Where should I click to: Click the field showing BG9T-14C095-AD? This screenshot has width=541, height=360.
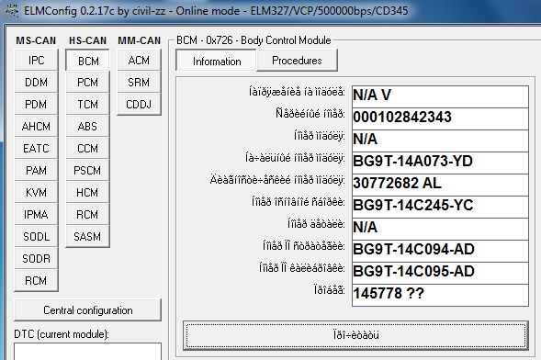440,273
